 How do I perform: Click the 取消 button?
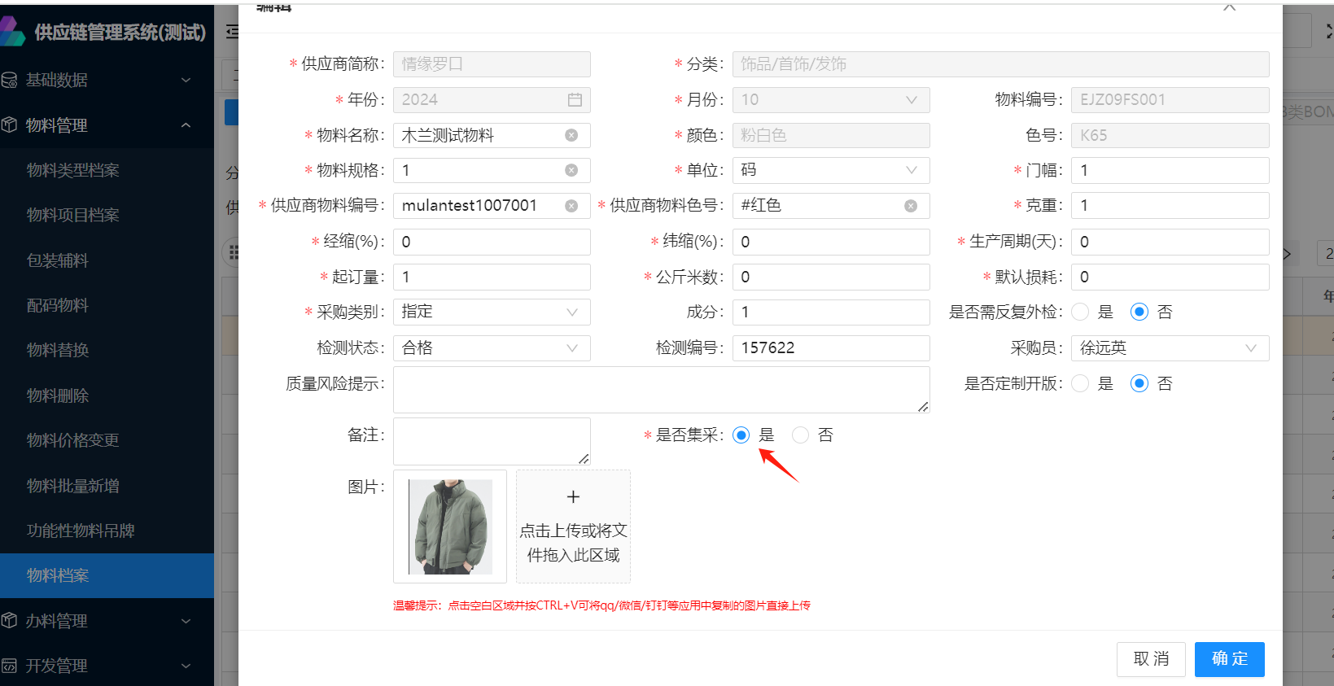point(1151,659)
